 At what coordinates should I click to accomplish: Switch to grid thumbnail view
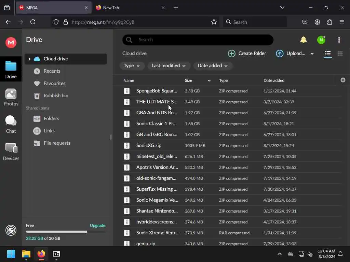click(340, 54)
